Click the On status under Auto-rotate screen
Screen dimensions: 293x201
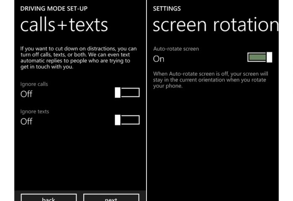(x=159, y=59)
